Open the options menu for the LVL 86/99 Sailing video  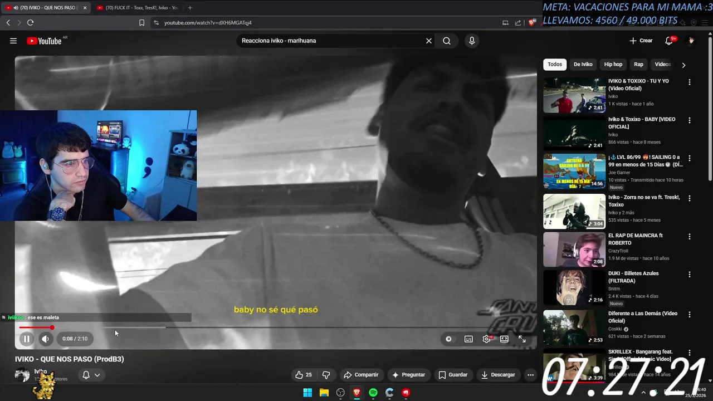pos(690,158)
